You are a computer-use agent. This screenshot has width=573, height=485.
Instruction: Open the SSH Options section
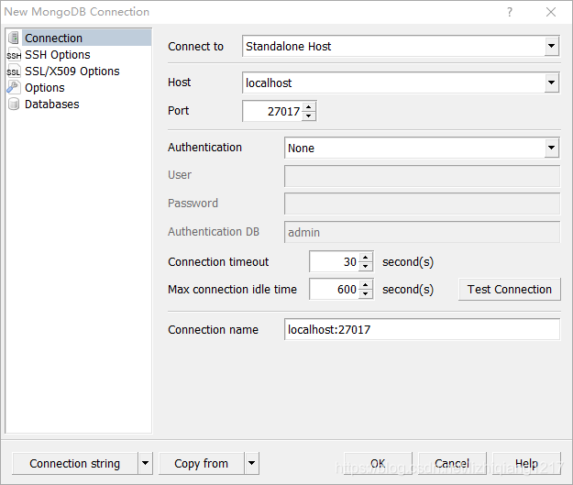(58, 54)
